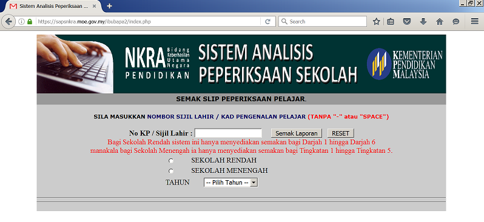Screen dimensions: 484x222
Task: Click the red TANPA "-" atau "SPACE" note
Action: pyautogui.click(x=348, y=117)
